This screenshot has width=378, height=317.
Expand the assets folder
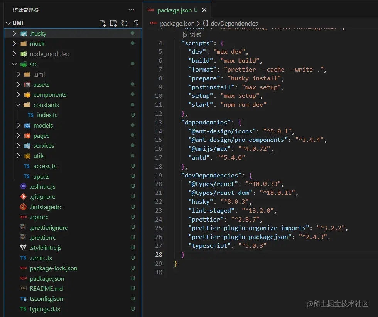click(x=19, y=84)
